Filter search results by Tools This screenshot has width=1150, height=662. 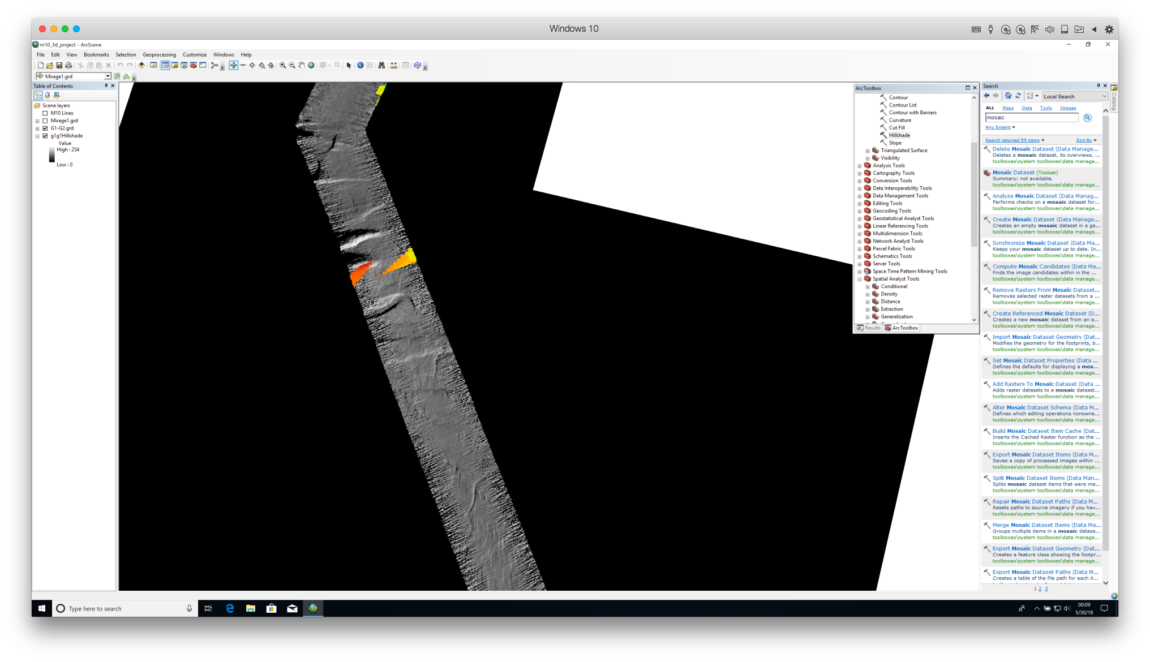[1046, 108]
